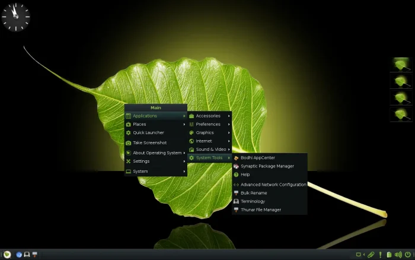Click the exclamation notification tray icon
The height and width of the screenshot is (260, 415).
tap(380, 255)
